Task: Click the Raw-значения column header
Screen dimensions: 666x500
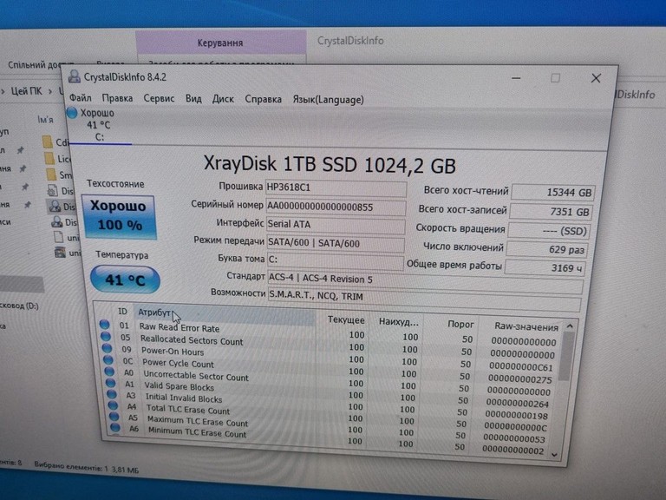Action: coord(526,326)
